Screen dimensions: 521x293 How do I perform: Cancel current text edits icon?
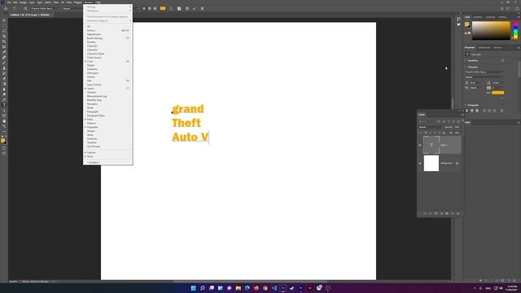(187, 9)
